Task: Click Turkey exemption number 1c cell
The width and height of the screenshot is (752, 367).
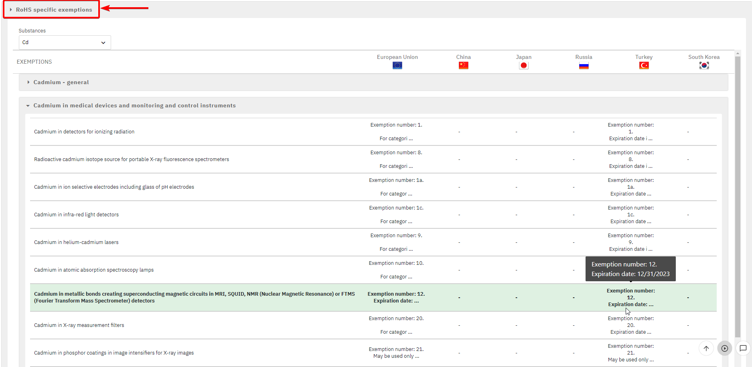Action: 630,215
